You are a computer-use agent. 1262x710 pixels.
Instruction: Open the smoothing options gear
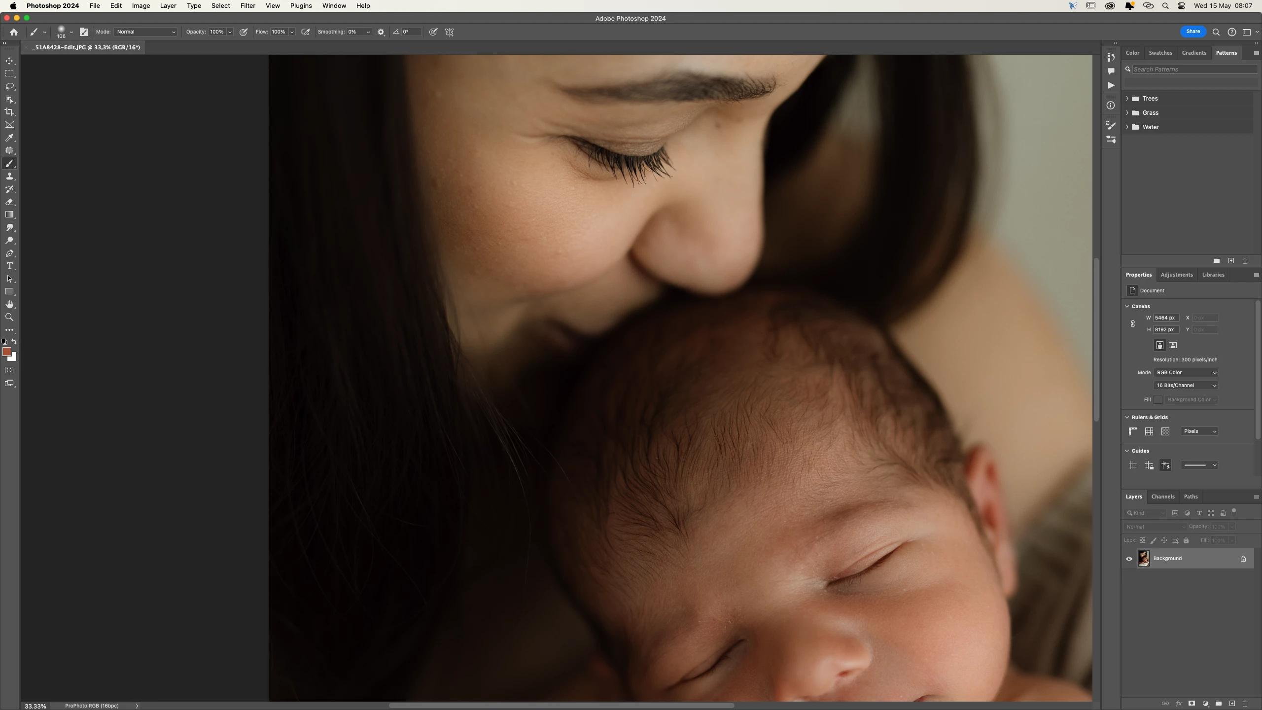pos(381,32)
